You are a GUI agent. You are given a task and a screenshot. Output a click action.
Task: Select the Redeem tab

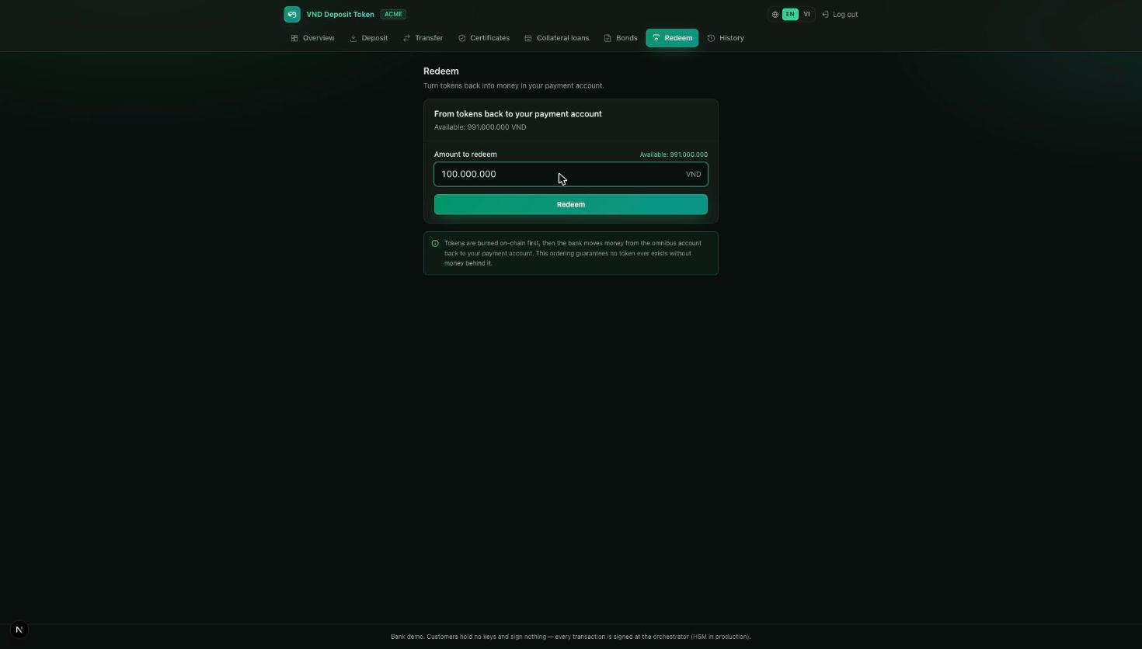[672, 38]
